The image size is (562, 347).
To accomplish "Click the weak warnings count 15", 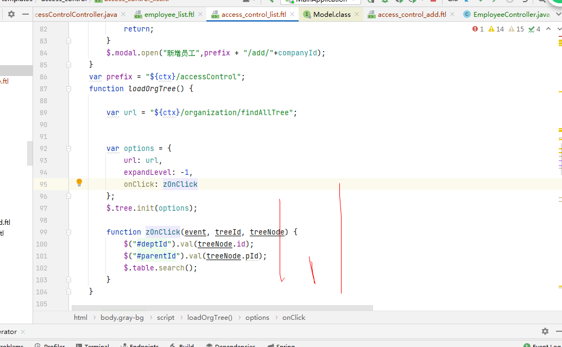I will tap(516, 29).
